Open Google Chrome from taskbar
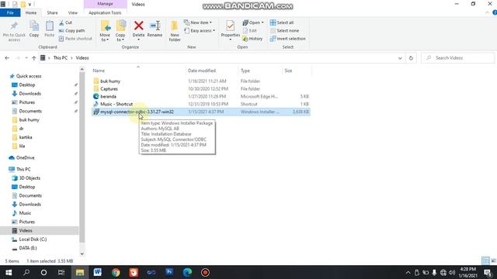 (116, 272)
